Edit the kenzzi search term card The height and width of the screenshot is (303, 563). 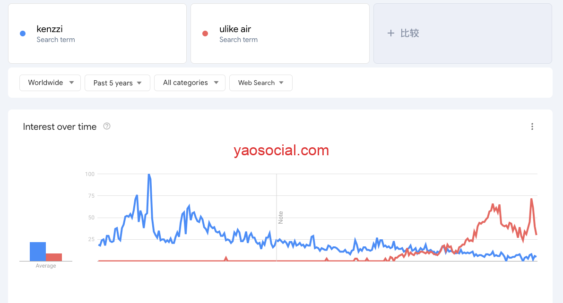coord(97,34)
